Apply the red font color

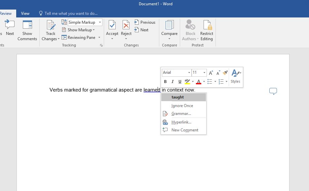[199, 81]
